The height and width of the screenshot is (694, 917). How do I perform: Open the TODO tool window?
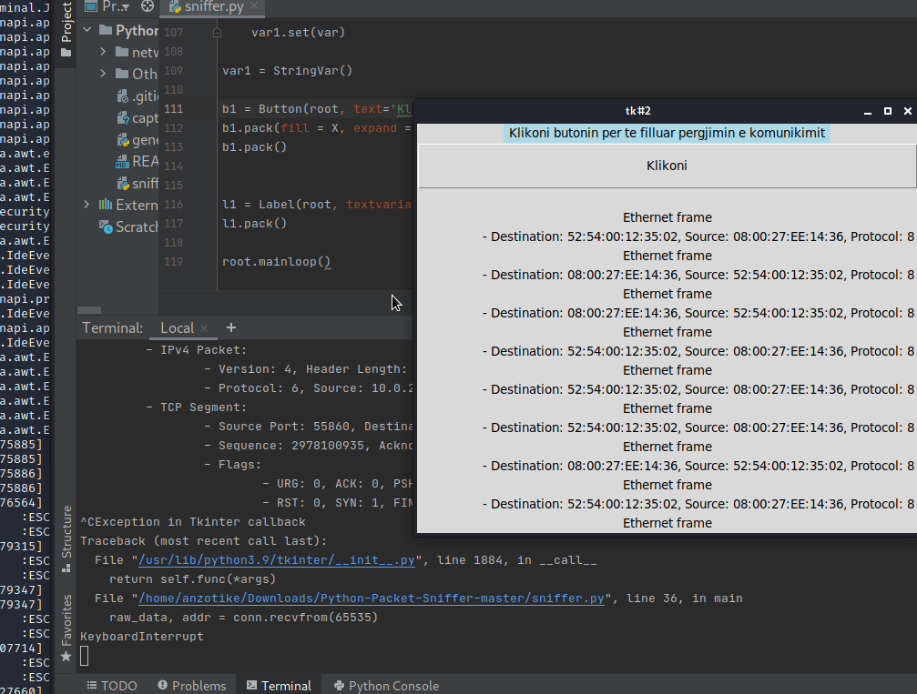[x=112, y=685]
